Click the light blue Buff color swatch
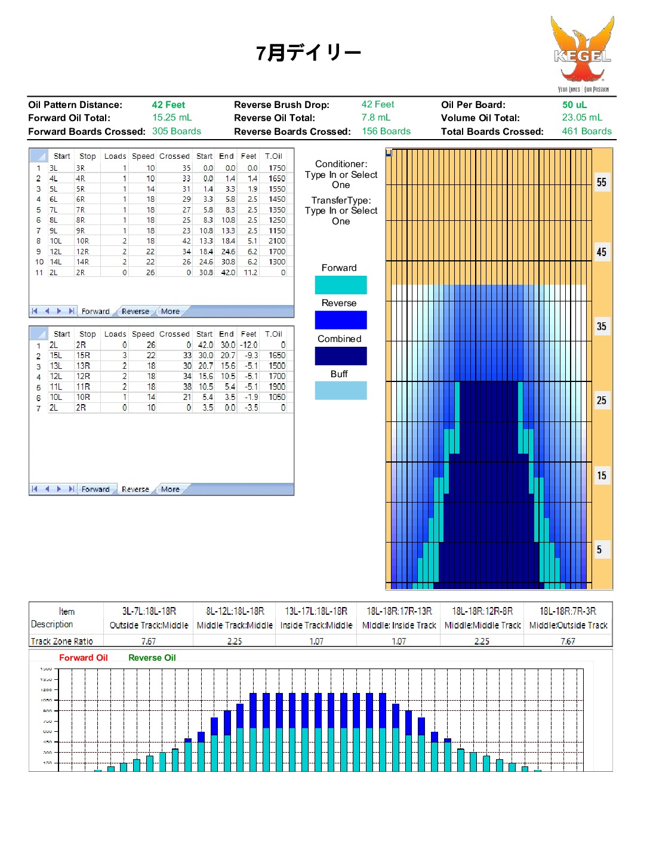650x841 pixels. [341, 390]
